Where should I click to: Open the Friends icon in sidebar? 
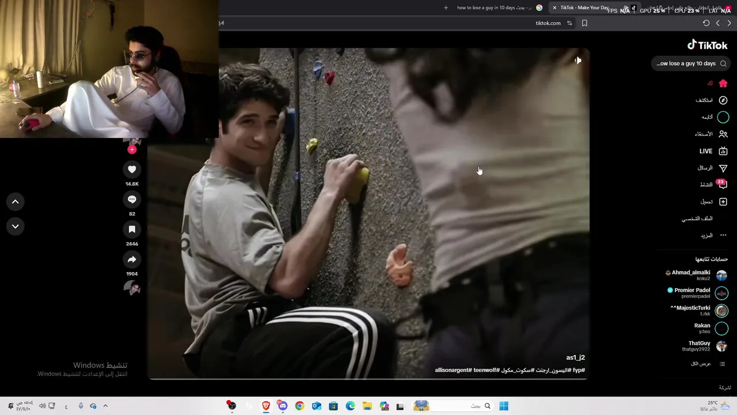(723, 134)
